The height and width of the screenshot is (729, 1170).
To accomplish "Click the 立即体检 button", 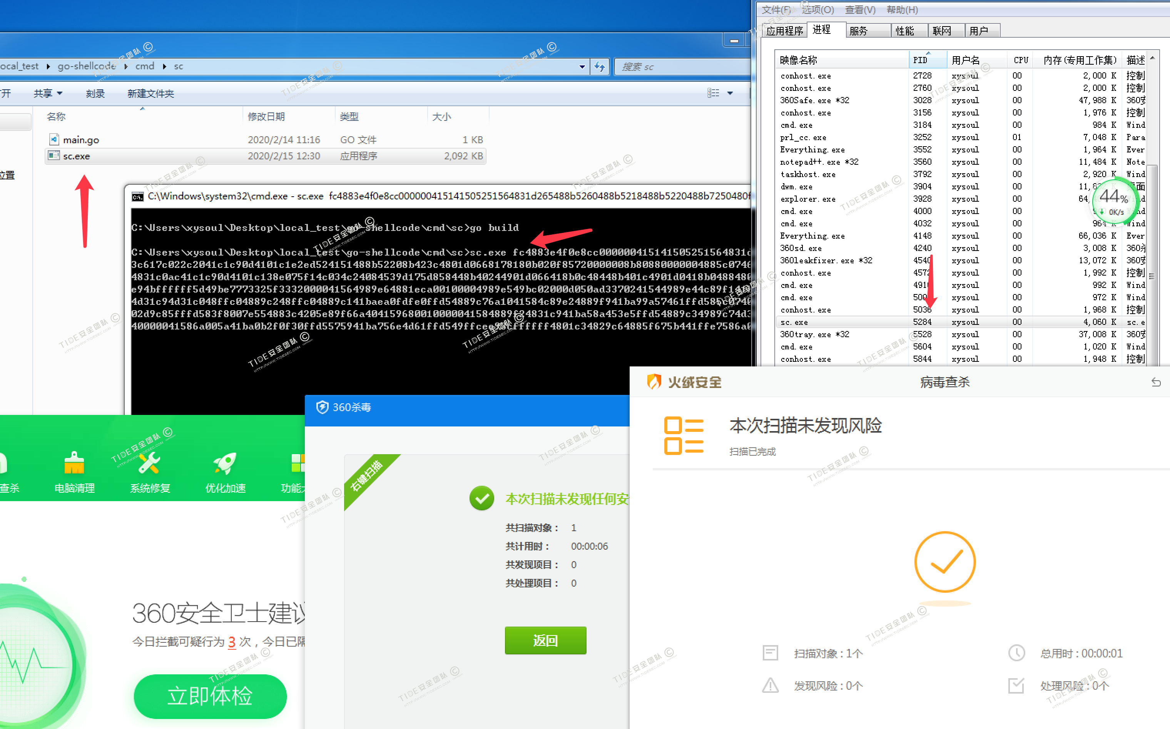I will point(210,696).
